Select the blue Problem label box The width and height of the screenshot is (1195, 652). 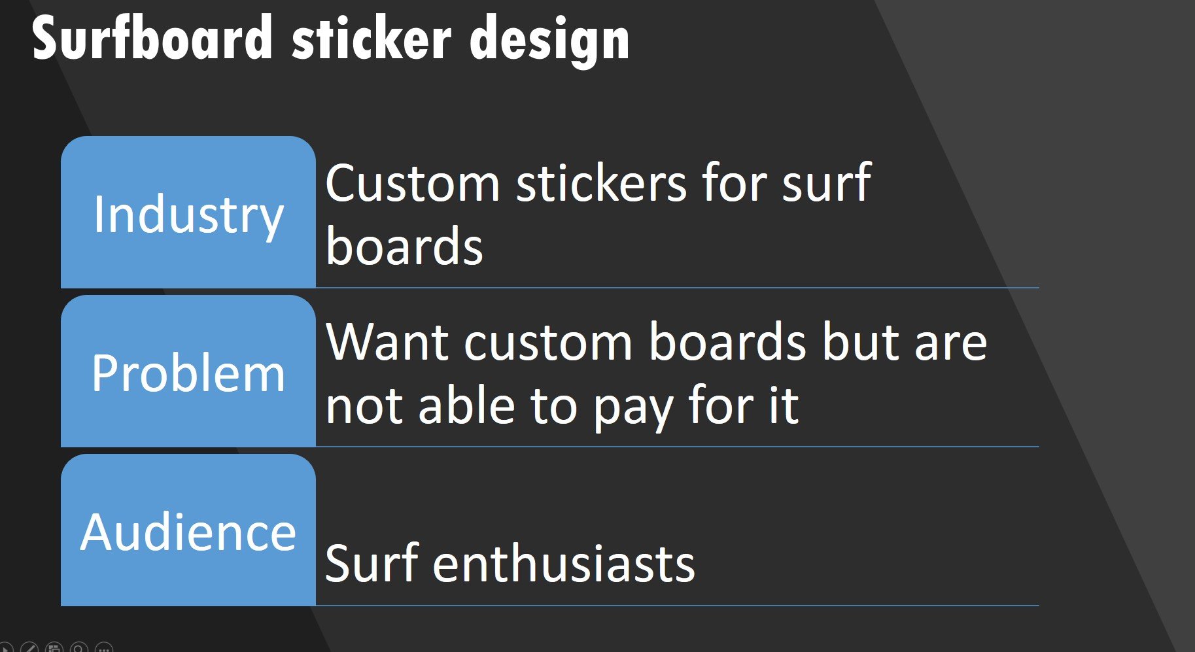click(188, 371)
